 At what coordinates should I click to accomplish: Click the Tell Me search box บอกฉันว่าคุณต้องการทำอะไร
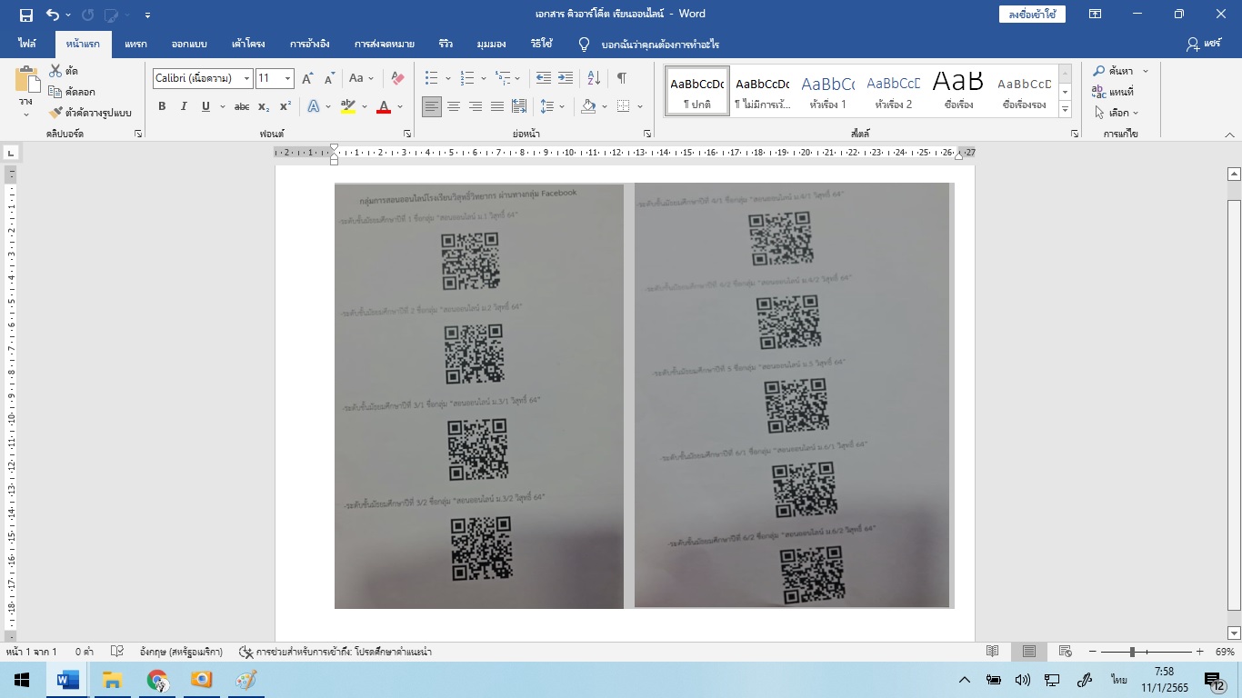(x=660, y=44)
